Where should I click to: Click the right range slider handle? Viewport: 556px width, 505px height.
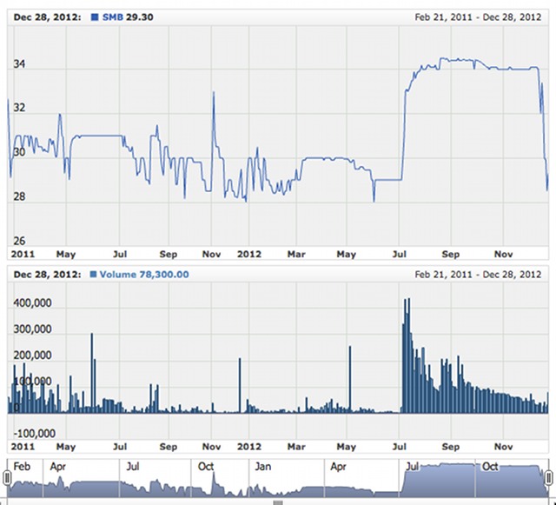tap(548, 478)
